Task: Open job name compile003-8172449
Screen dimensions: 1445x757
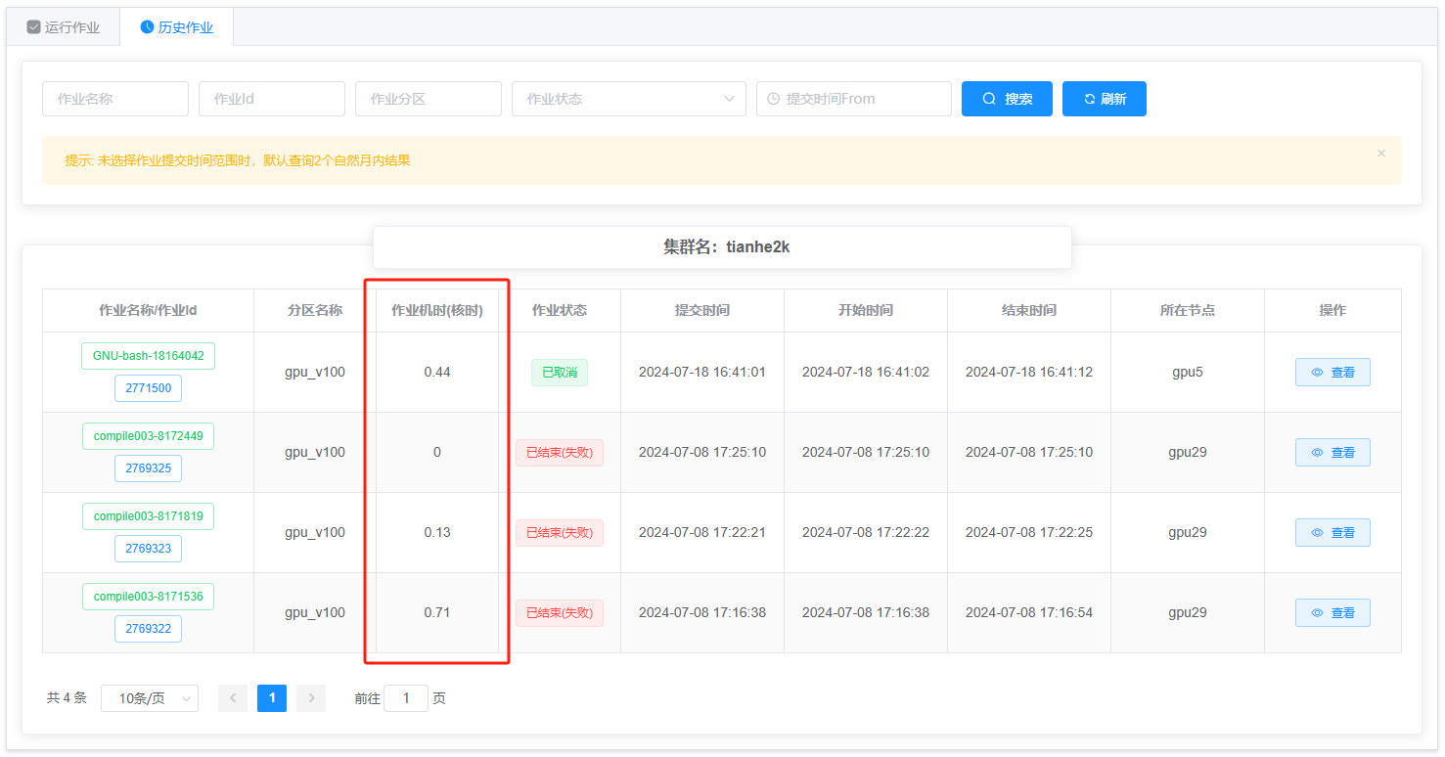Action: [148, 436]
